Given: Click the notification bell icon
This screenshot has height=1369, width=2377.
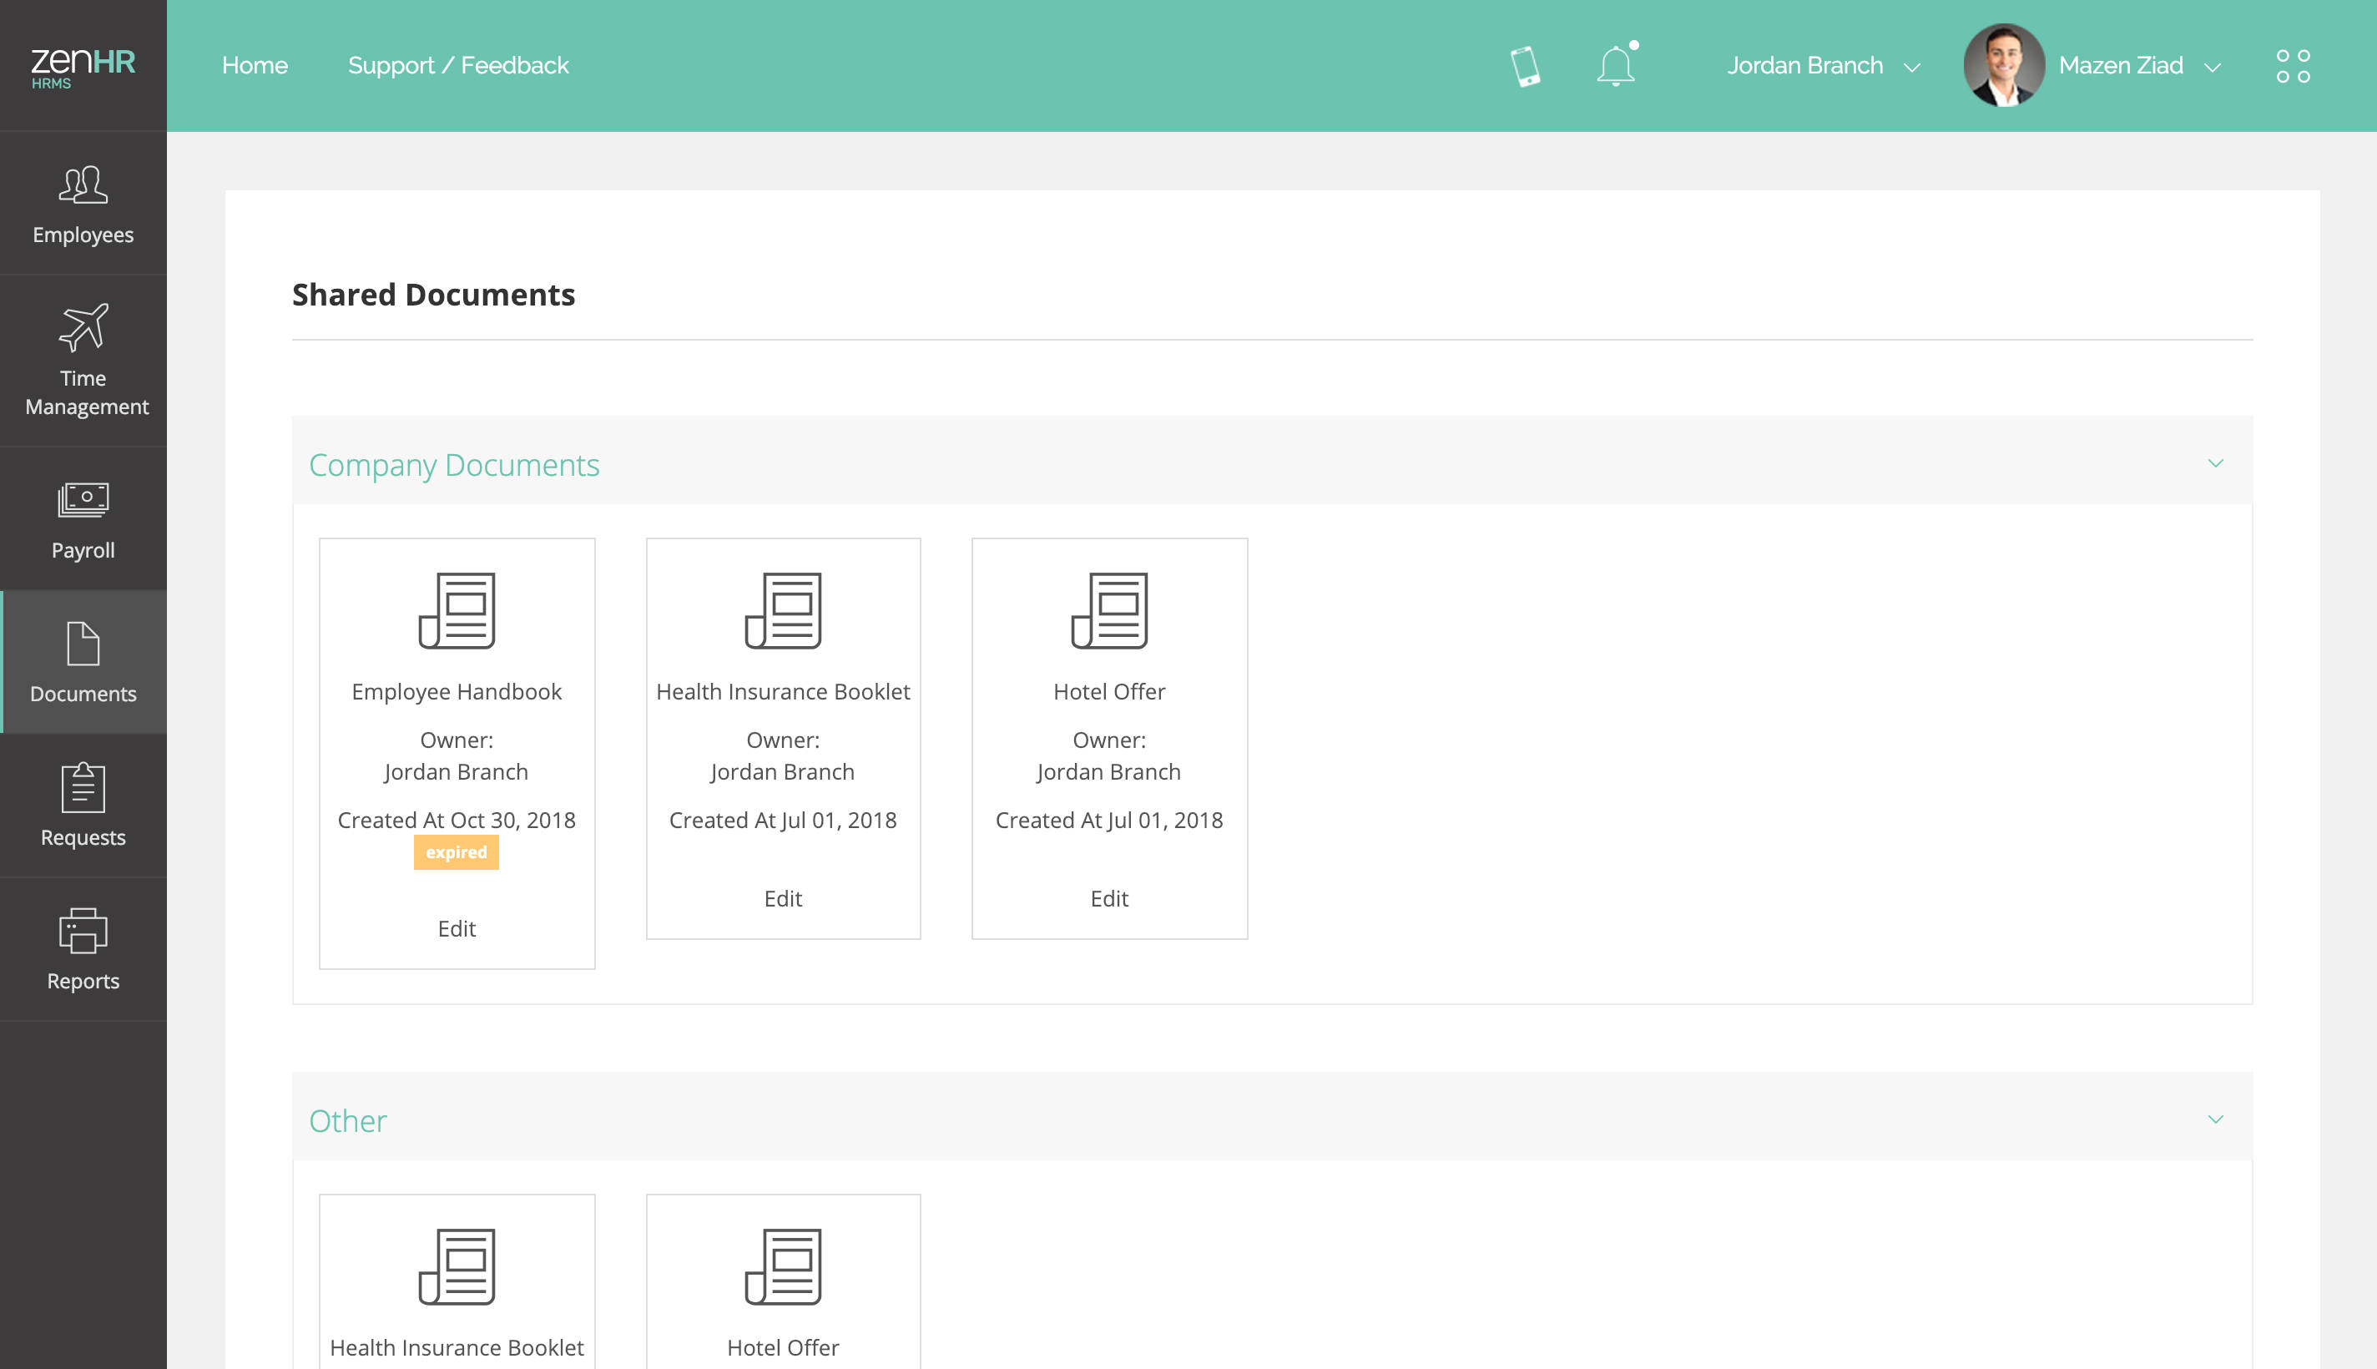Looking at the screenshot, I should [1616, 66].
